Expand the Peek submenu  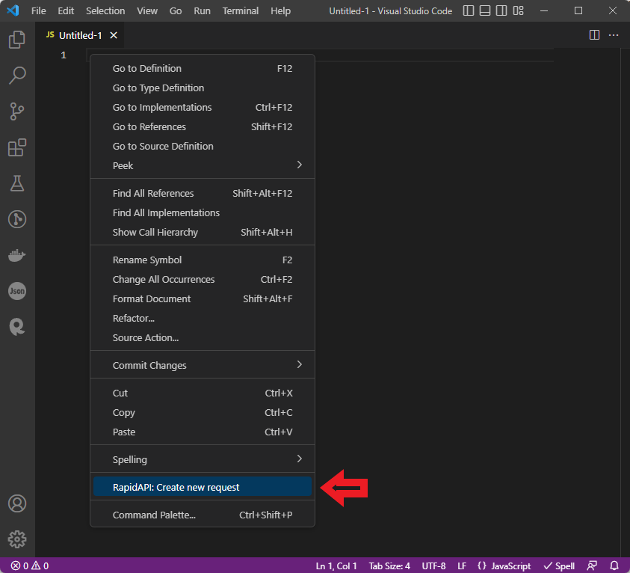pyautogui.click(x=203, y=165)
